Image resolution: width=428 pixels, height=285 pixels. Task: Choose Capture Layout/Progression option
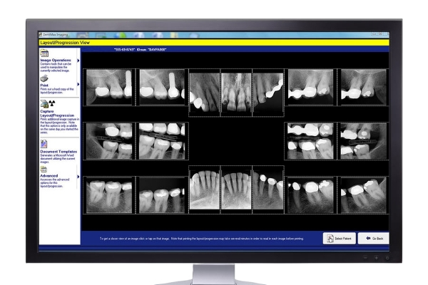click(57, 115)
